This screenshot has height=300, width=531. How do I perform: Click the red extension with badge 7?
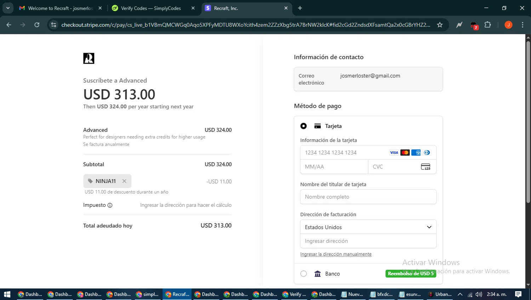[474, 25]
